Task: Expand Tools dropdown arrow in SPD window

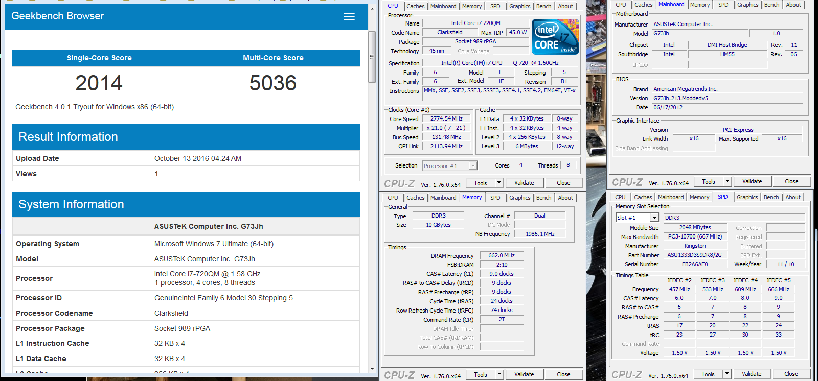Action: pos(726,374)
